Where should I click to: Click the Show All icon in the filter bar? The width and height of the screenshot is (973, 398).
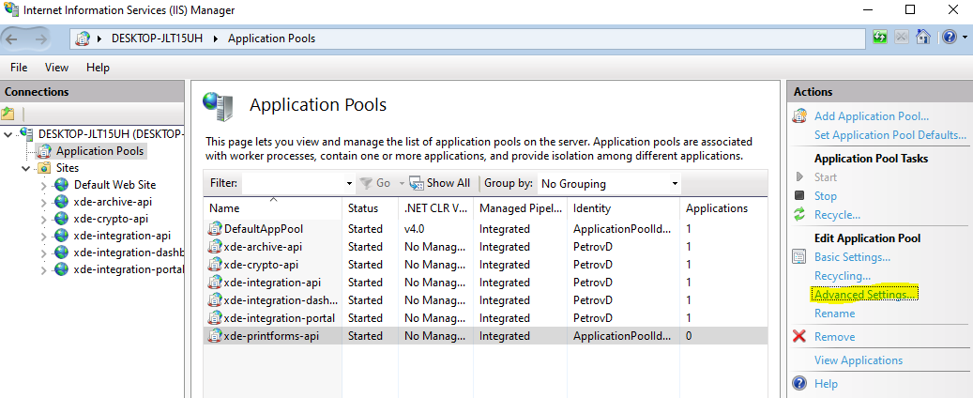pyautogui.click(x=417, y=183)
